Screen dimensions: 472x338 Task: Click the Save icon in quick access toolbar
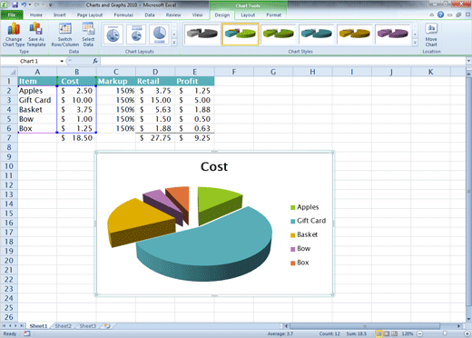(15, 5)
